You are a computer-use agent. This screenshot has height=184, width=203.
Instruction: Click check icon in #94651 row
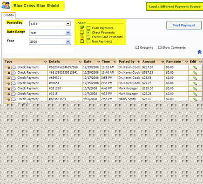(x=14, y=83)
